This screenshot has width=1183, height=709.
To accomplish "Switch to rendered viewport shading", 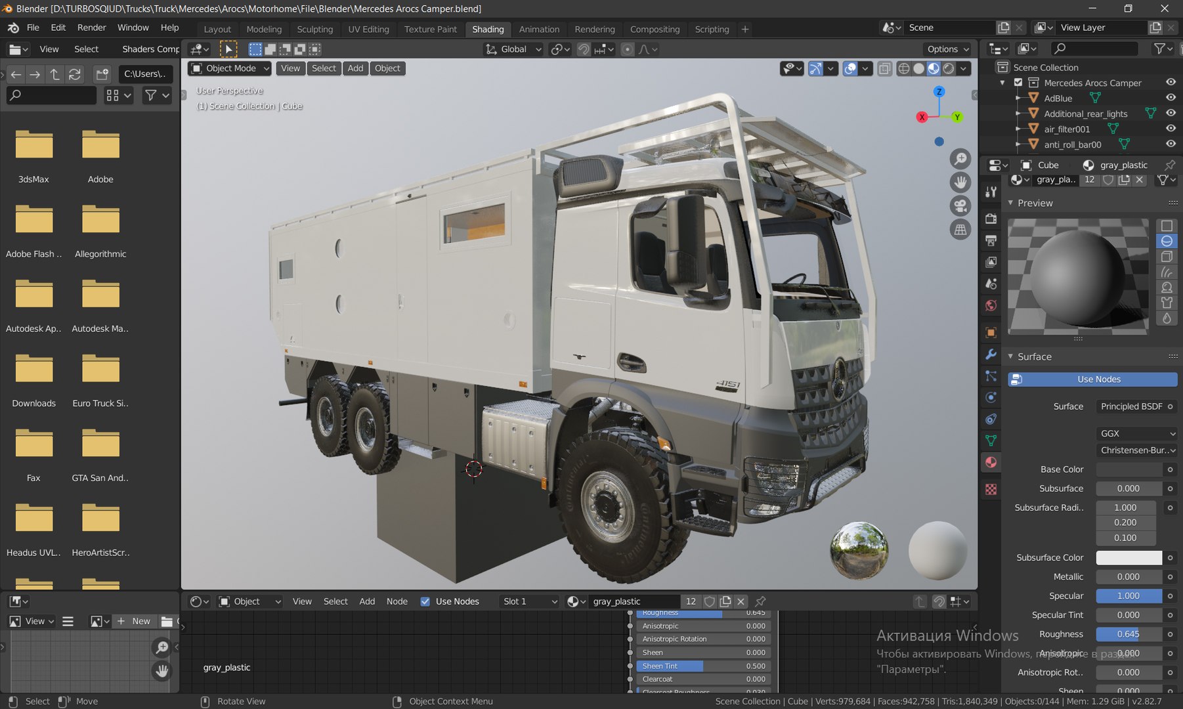I will point(949,68).
